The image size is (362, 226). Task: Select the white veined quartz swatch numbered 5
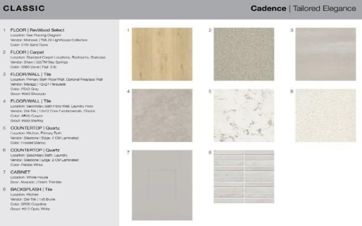point(244,115)
